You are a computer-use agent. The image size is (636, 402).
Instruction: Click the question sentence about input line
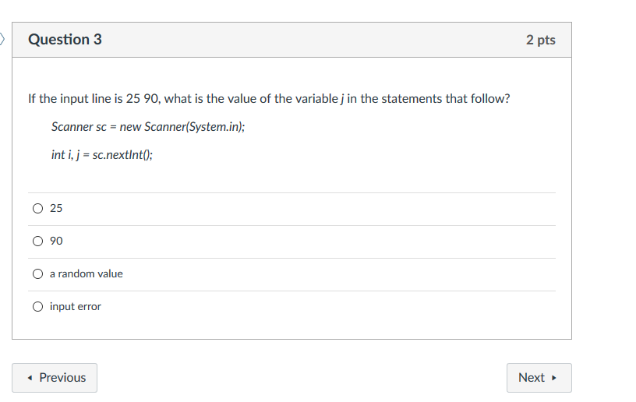pyautogui.click(x=269, y=99)
